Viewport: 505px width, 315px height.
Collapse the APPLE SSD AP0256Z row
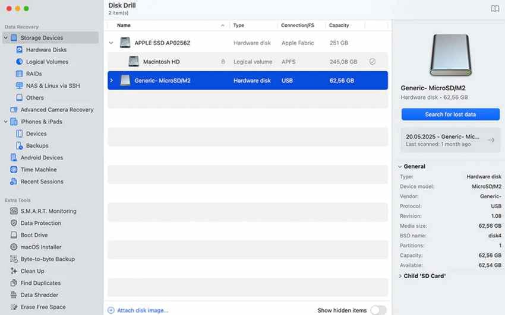[111, 43]
